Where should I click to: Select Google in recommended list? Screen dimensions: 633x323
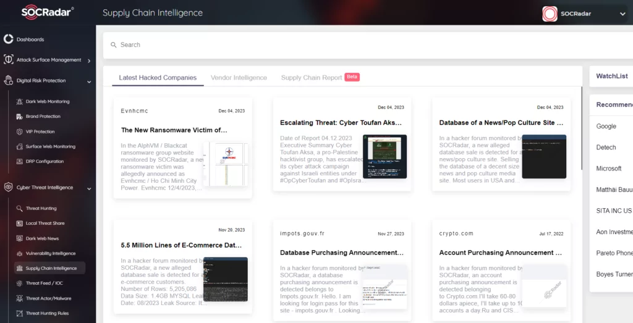(606, 126)
